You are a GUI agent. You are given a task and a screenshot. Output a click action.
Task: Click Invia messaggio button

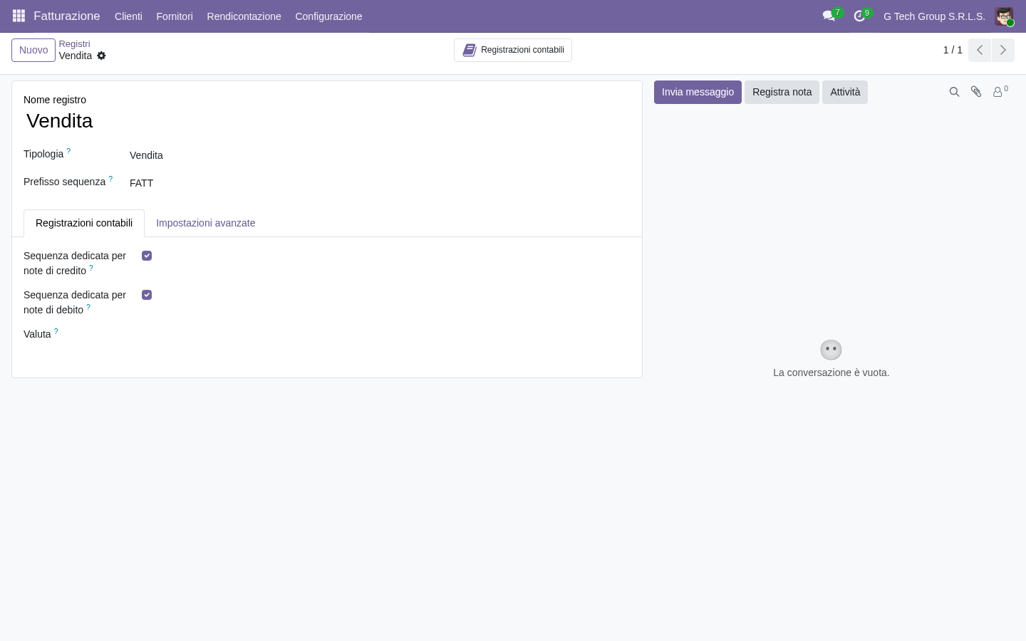click(x=698, y=92)
